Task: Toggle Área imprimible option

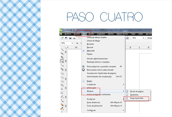Action: coord(137,98)
